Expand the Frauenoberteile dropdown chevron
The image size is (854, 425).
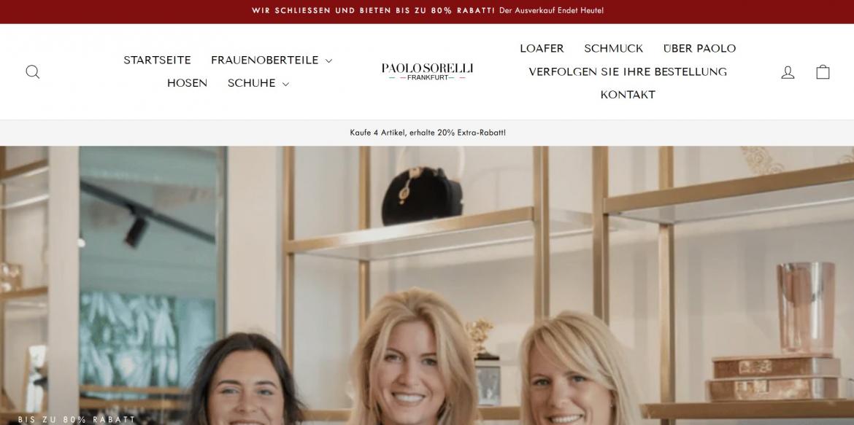(x=328, y=61)
